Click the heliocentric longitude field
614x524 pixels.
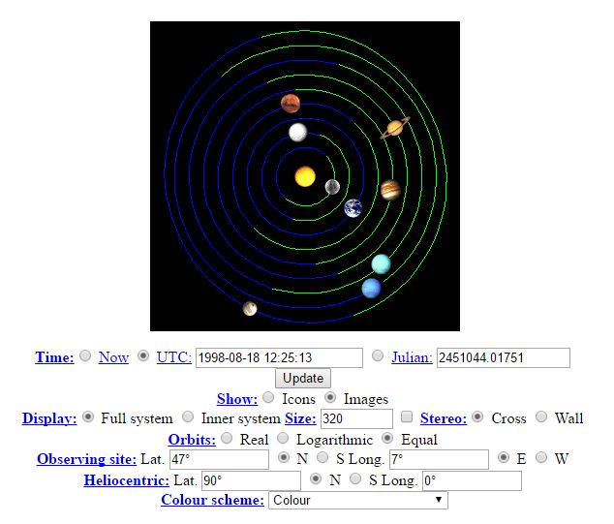tap(472, 480)
